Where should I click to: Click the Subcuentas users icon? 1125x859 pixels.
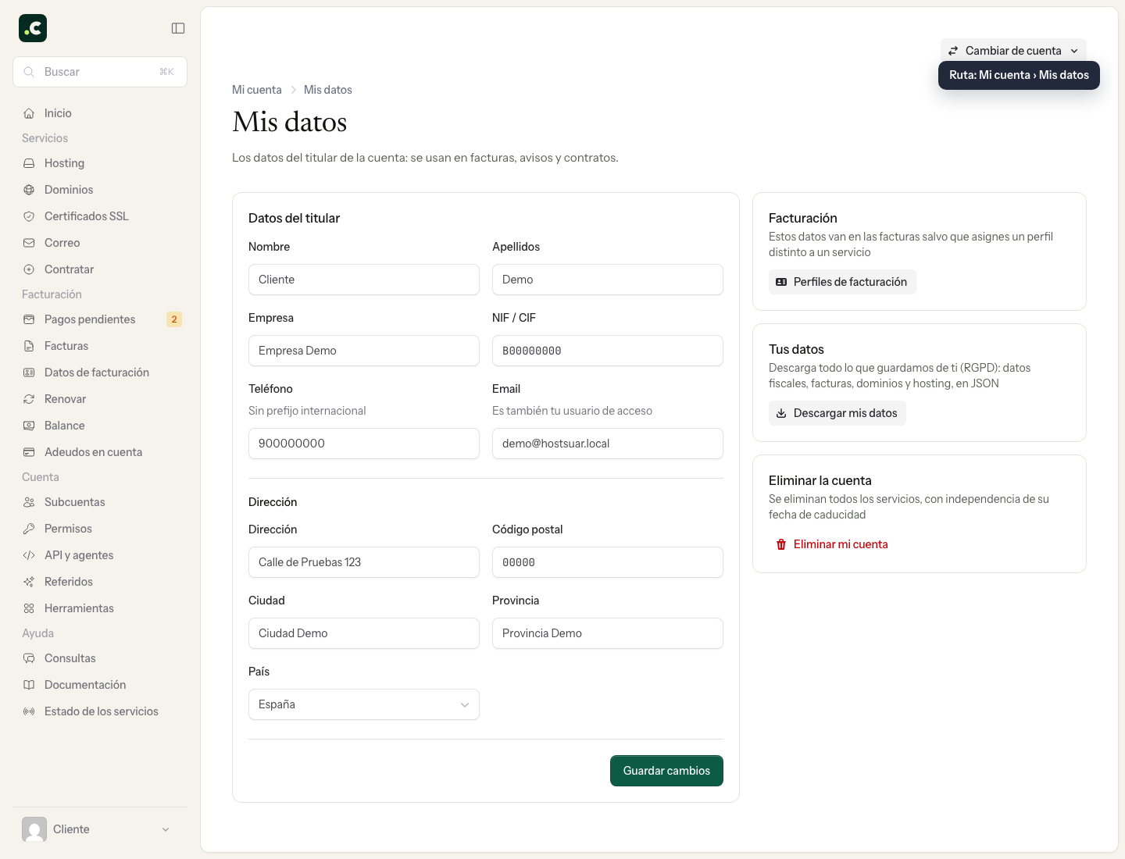(29, 502)
